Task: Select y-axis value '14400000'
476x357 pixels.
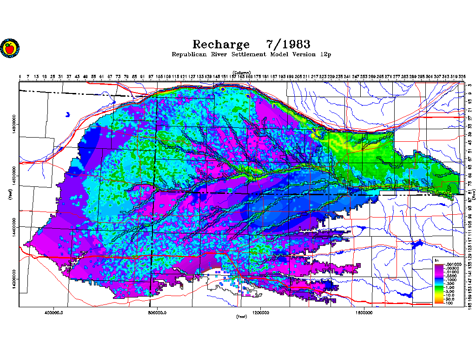Action: (14, 227)
